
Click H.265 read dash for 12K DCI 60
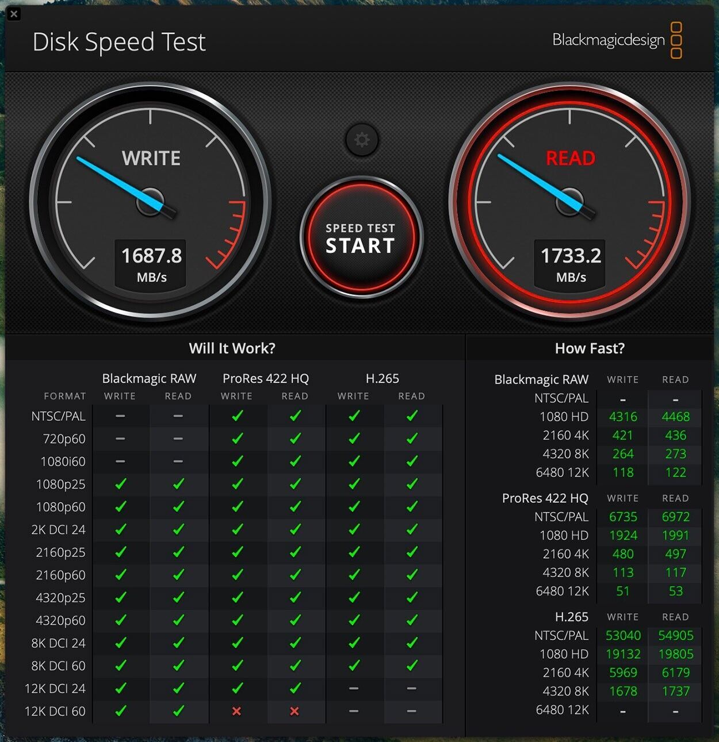(412, 711)
